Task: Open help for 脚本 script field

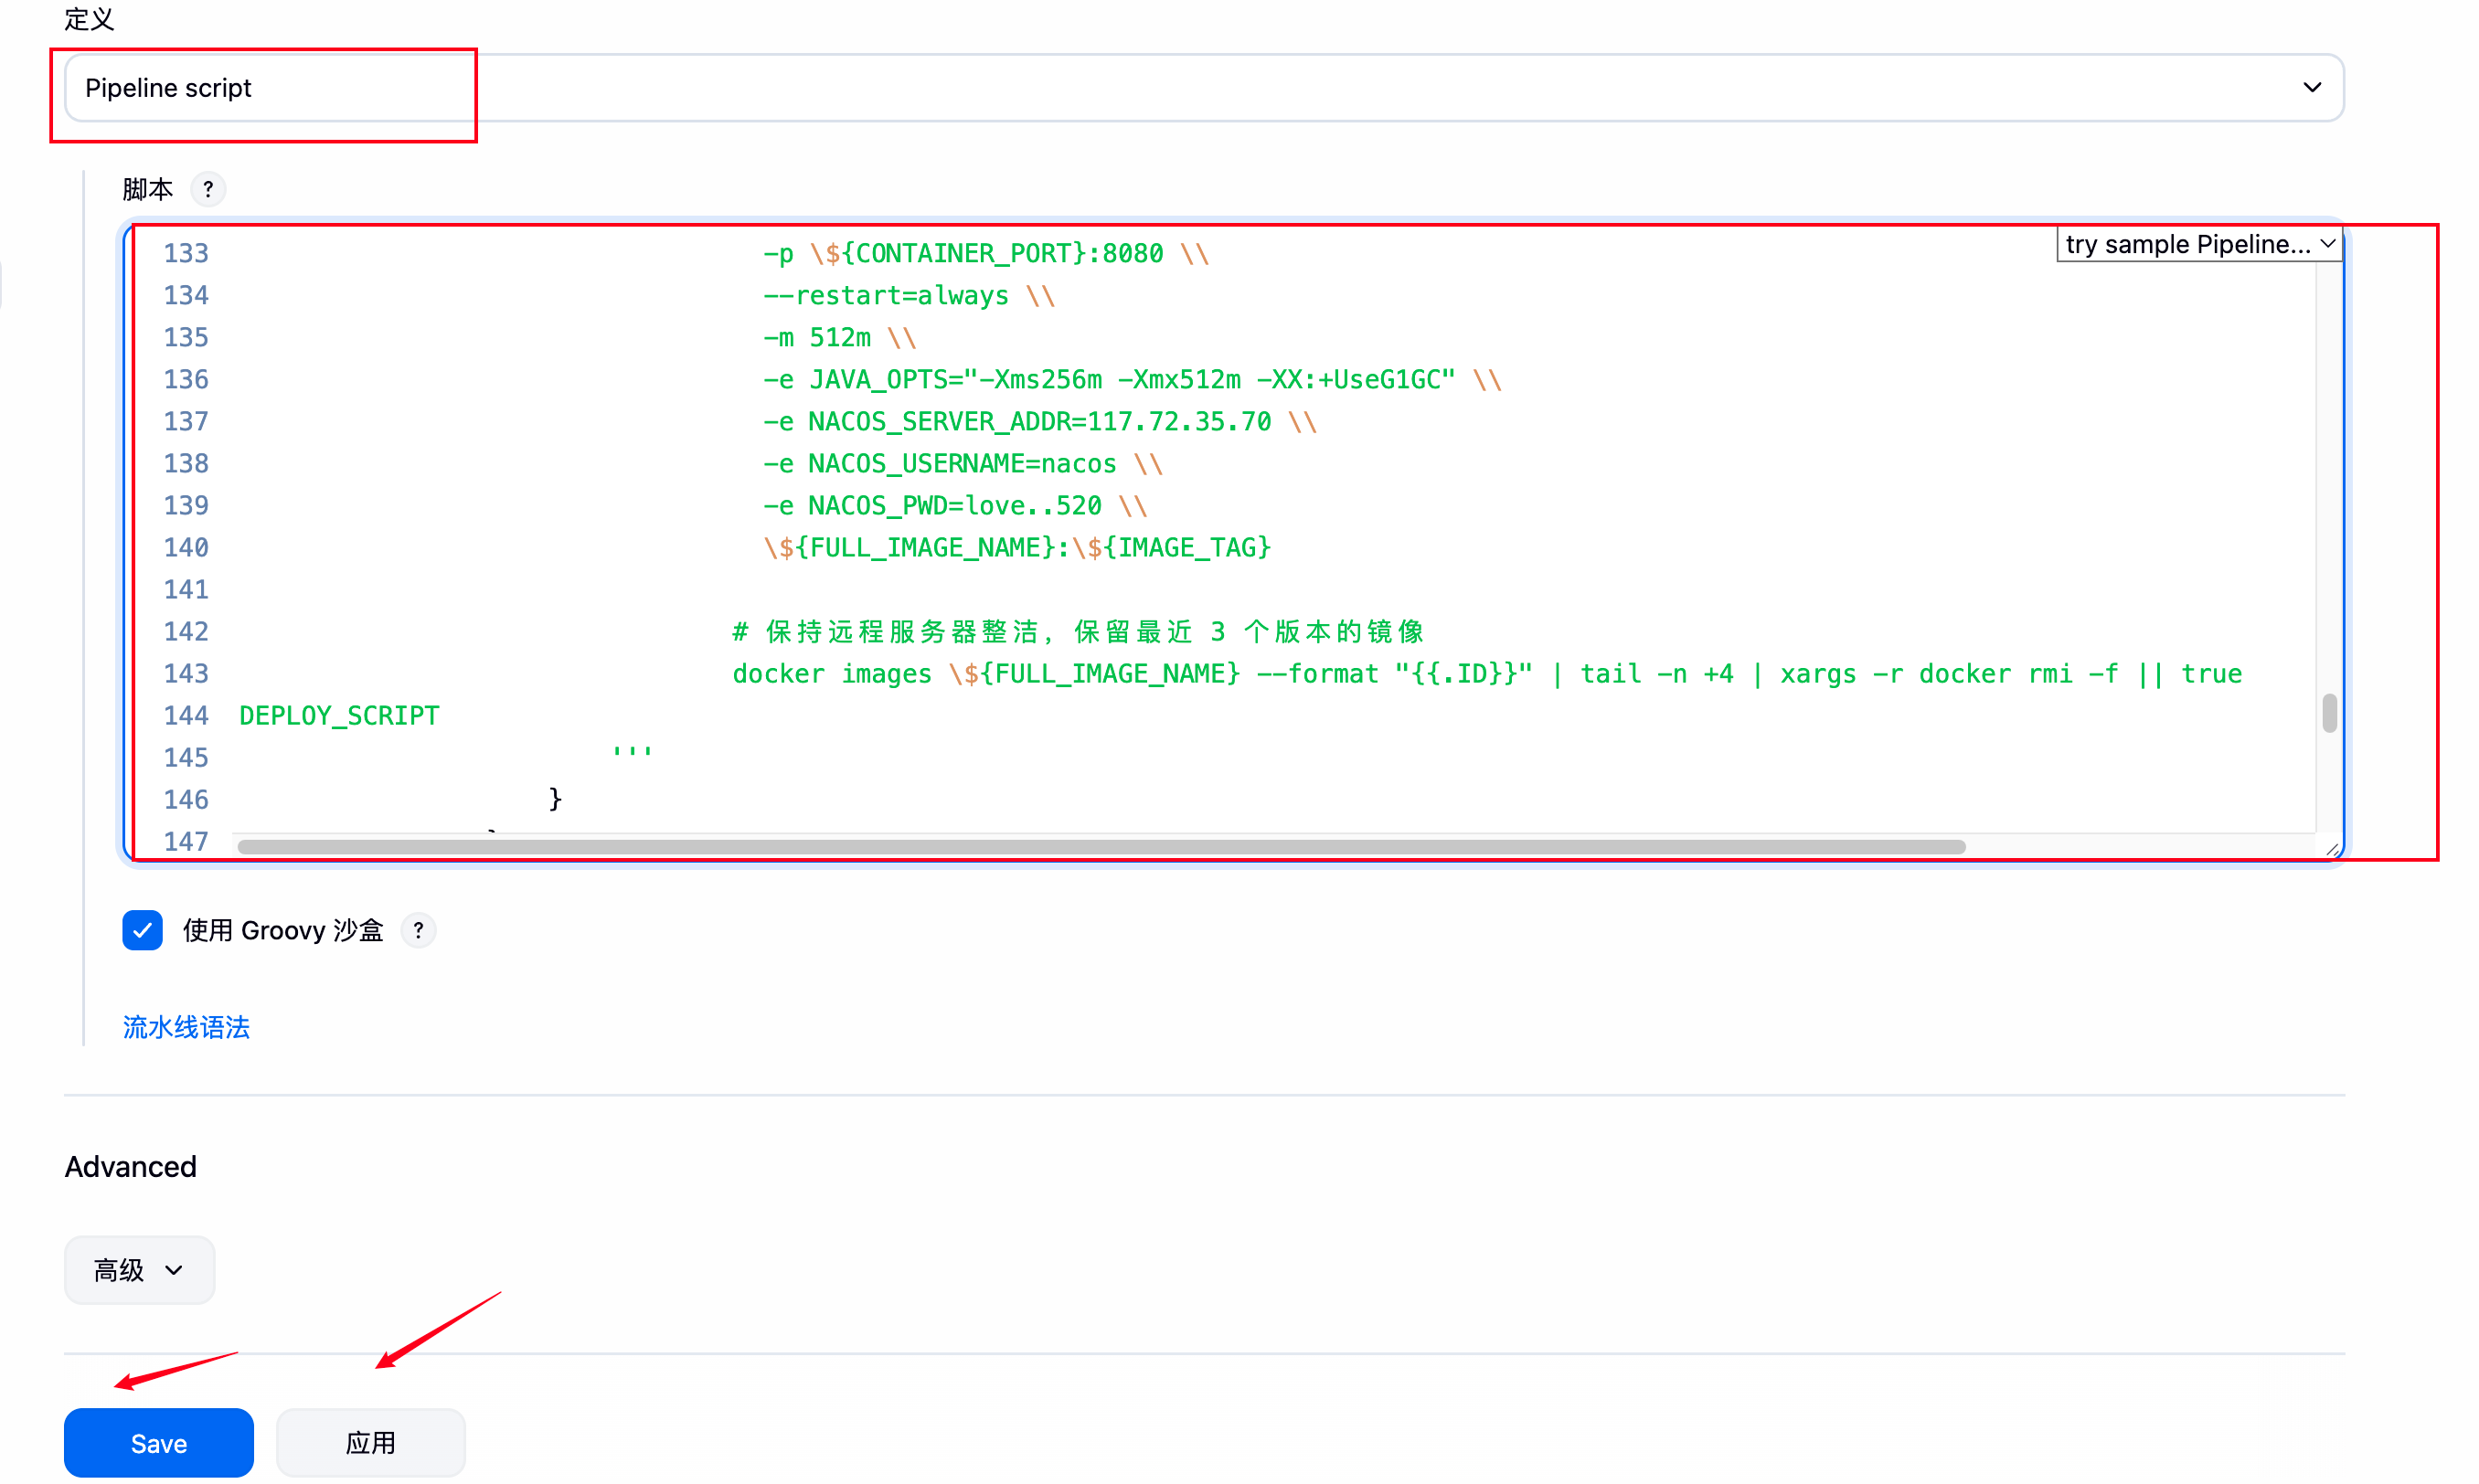Action: pos(207,189)
